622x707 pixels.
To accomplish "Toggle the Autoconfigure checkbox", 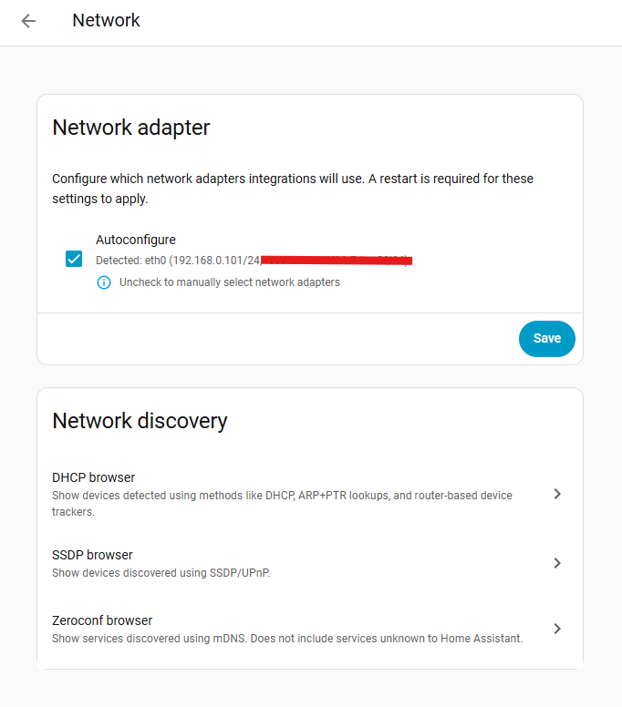I will [74, 260].
